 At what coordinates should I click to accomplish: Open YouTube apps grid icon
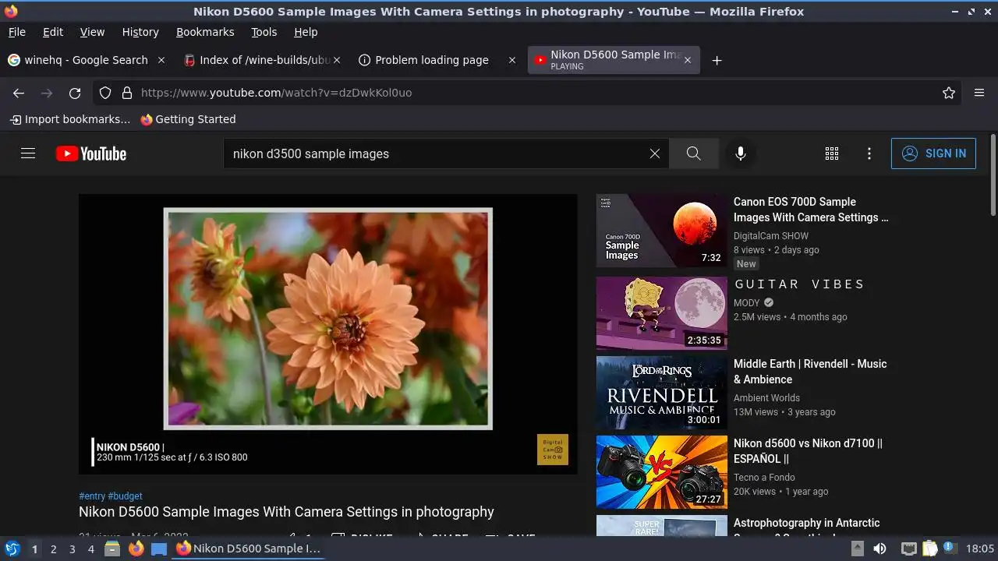coord(832,153)
